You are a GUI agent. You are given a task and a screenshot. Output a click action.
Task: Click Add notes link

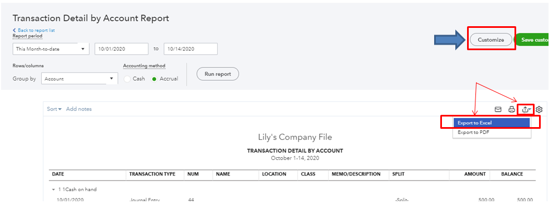(79, 109)
